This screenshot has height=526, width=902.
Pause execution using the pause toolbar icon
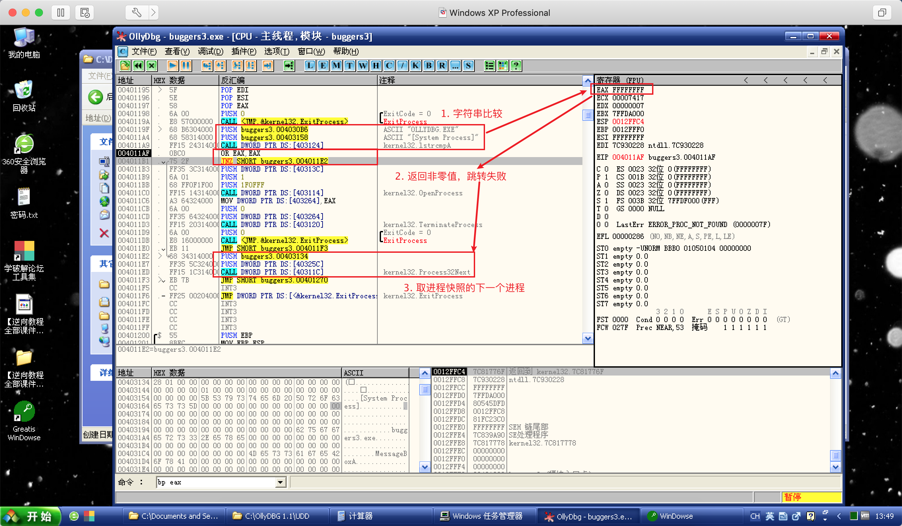coord(186,65)
